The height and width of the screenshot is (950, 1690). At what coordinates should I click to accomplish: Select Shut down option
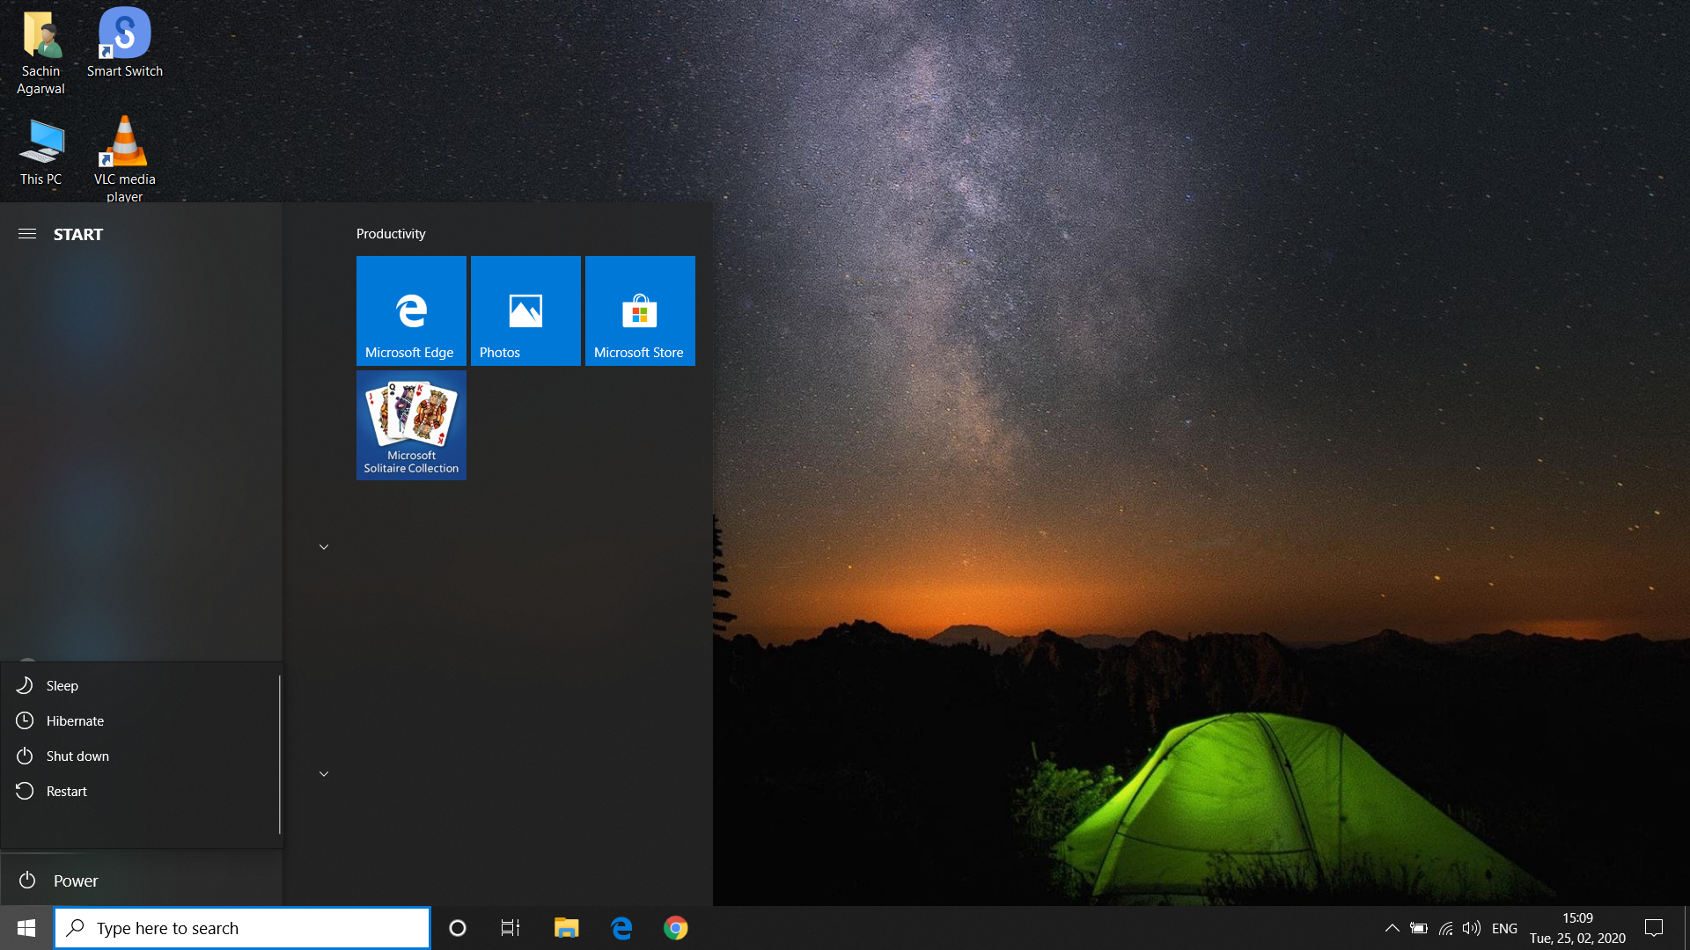[x=77, y=756]
